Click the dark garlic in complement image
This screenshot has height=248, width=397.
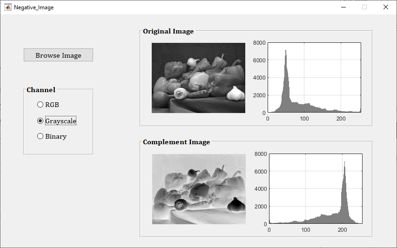236,204
